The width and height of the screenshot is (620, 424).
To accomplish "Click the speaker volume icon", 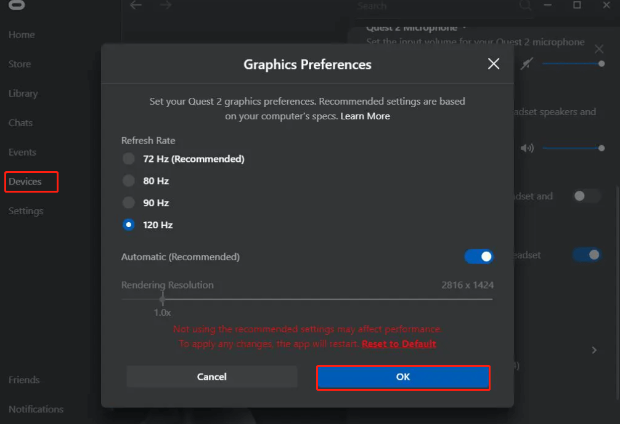I will pyautogui.click(x=527, y=148).
